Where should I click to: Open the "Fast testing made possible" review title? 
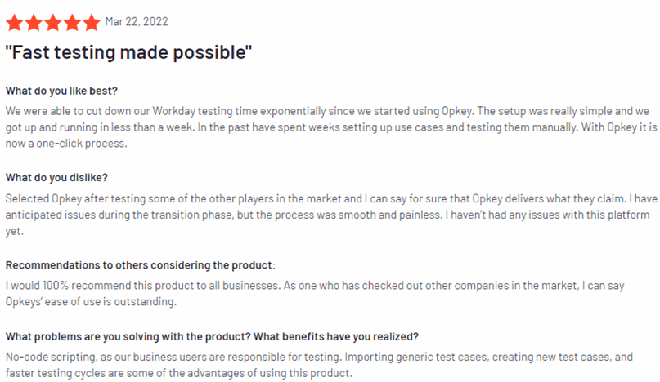(128, 53)
